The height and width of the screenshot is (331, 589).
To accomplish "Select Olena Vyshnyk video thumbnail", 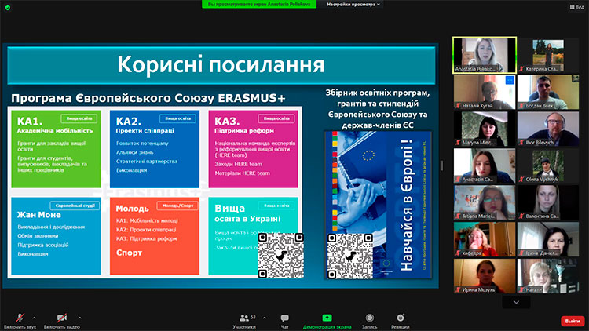I will click(x=548, y=165).
